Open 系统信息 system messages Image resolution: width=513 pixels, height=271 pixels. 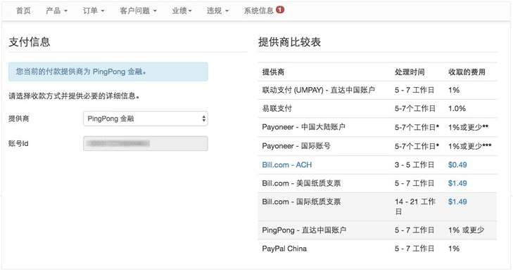tap(259, 11)
